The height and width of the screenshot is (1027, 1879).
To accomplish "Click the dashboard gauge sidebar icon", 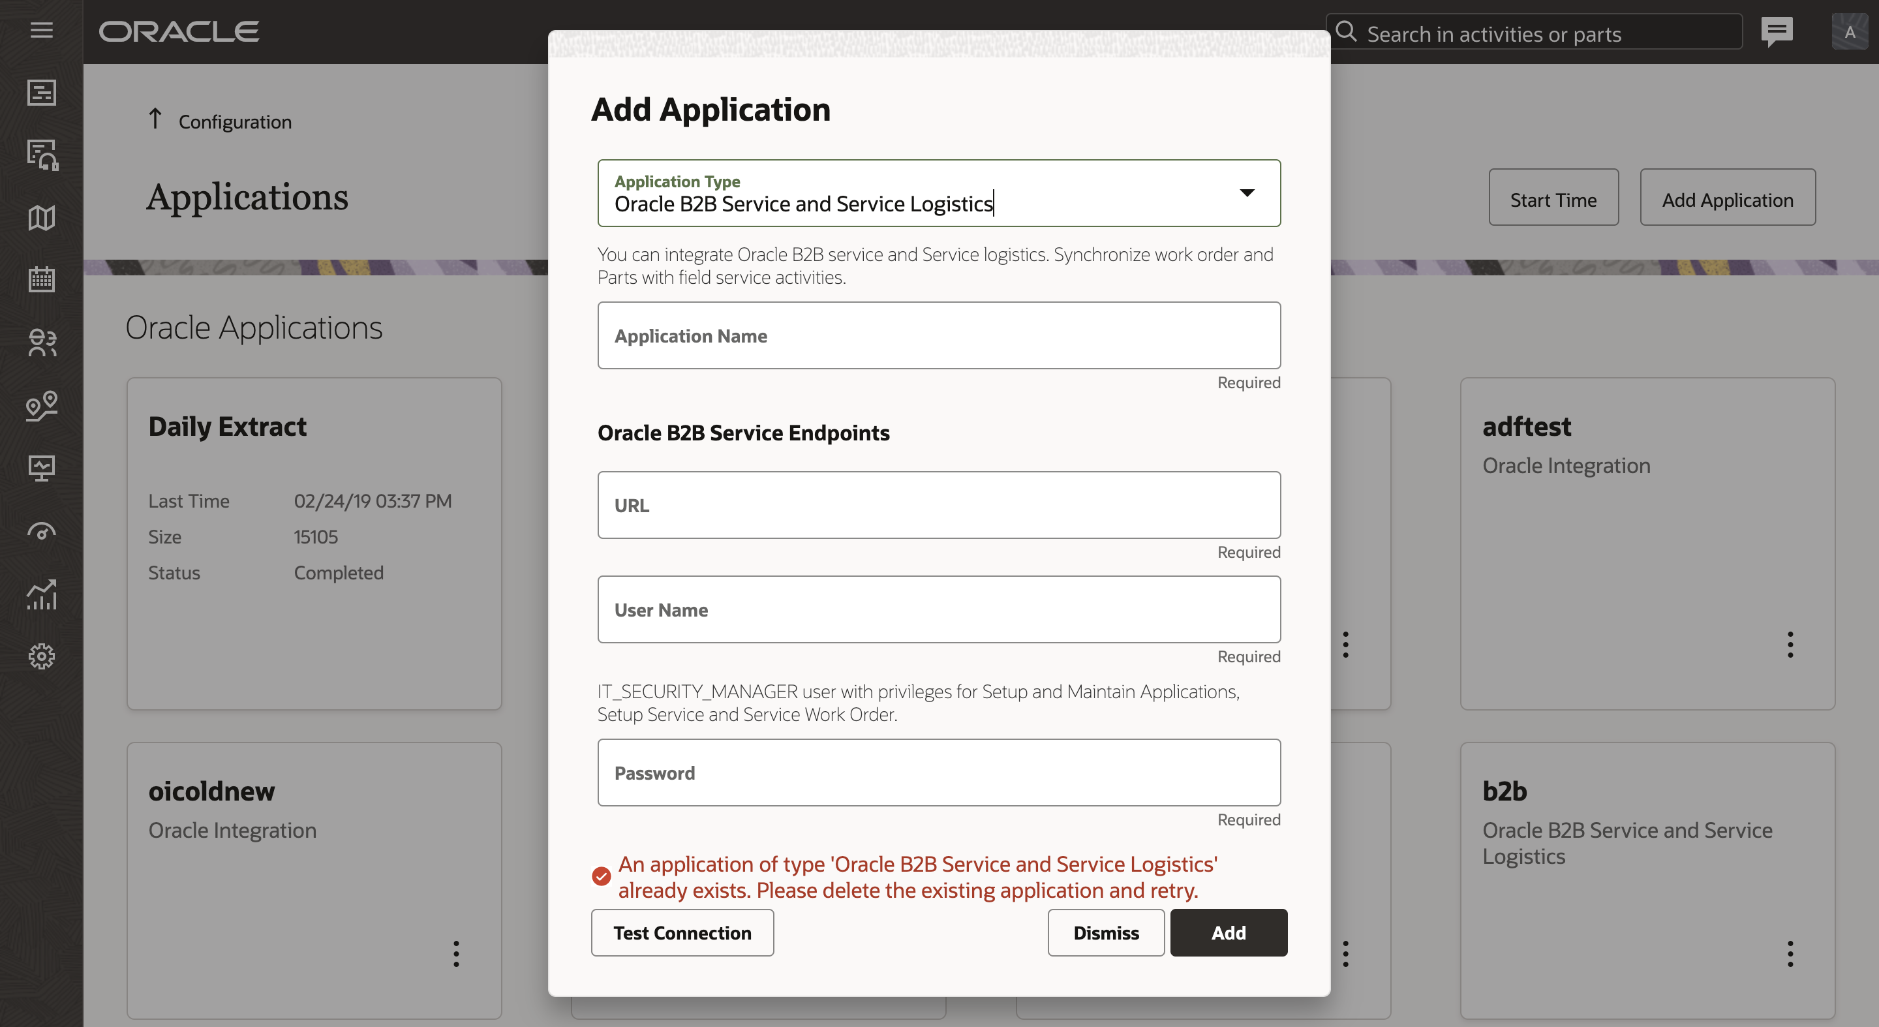I will (42, 531).
